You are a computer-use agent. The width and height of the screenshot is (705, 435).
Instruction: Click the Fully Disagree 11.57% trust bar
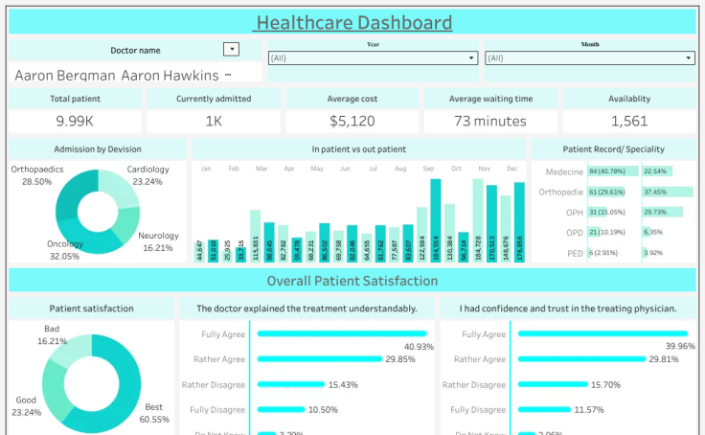[544, 409]
